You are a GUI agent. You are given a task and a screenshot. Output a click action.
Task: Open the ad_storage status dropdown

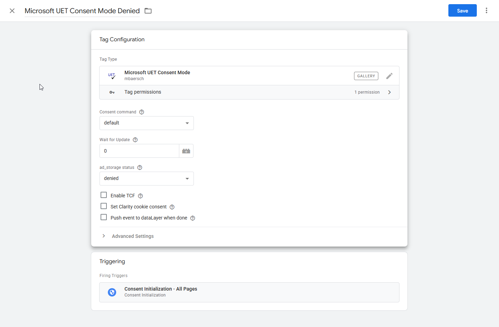coord(147,179)
